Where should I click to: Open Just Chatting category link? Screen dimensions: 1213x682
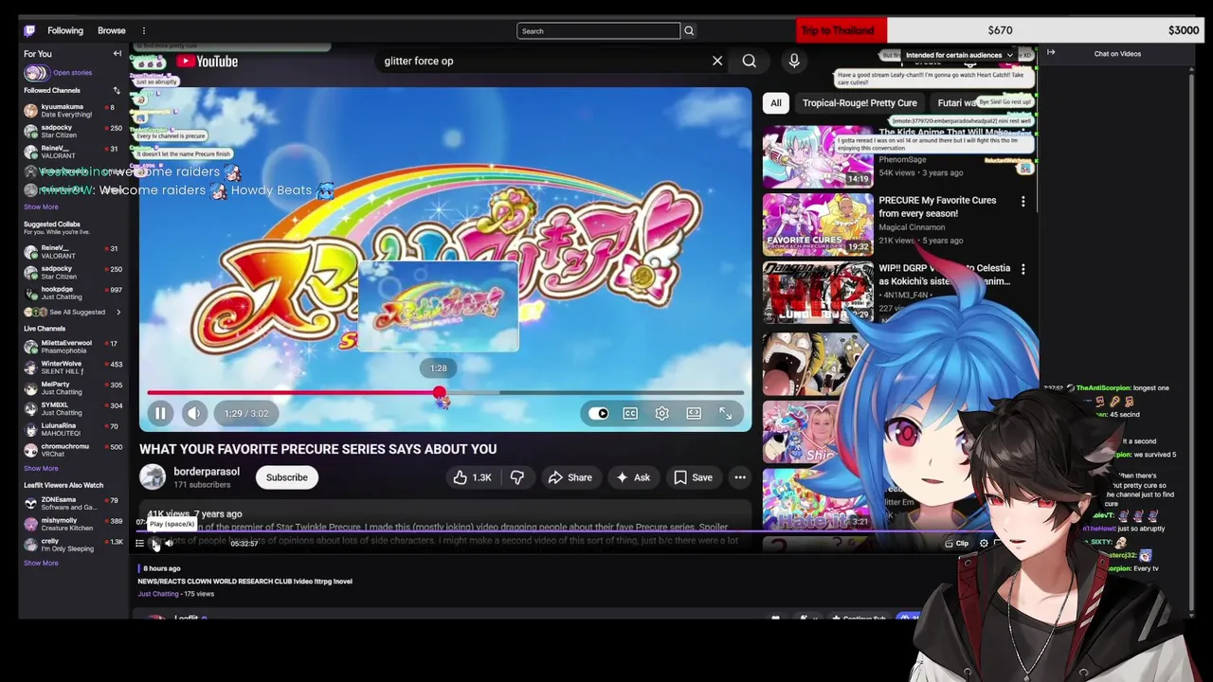click(158, 594)
